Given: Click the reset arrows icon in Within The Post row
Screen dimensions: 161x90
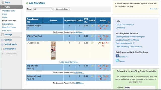Looking at the screenshot, I should coord(107,36).
